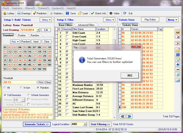Open the Filters menu
183x133 pixels.
(30, 8)
